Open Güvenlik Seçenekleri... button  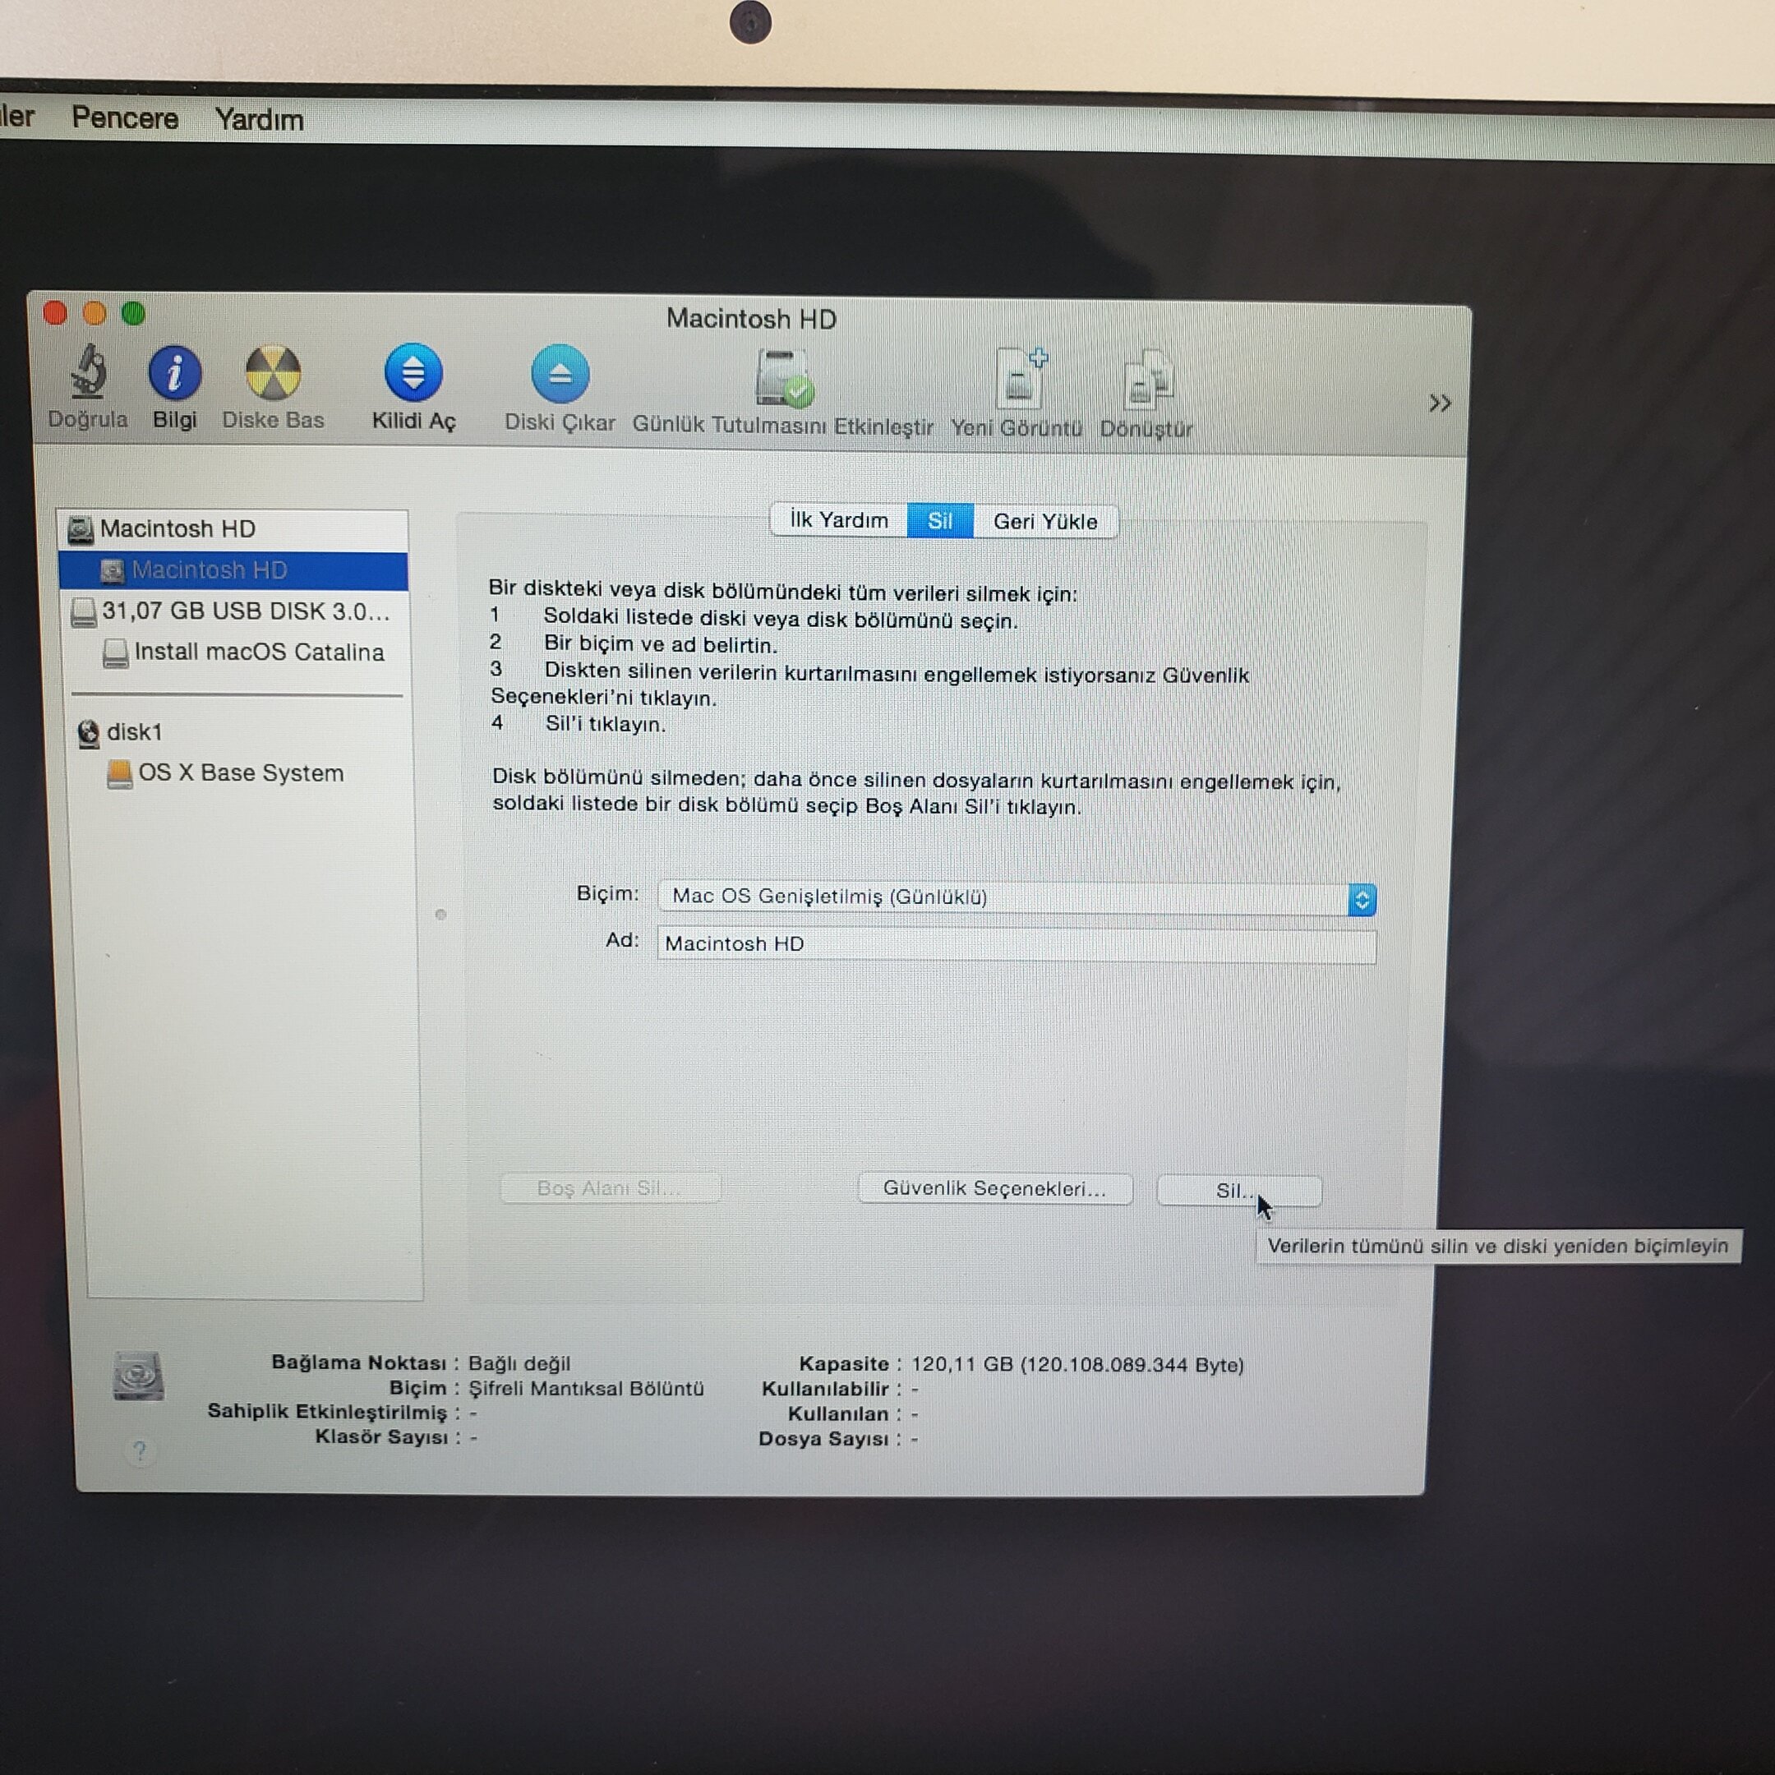pyautogui.click(x=994, y=1189)
